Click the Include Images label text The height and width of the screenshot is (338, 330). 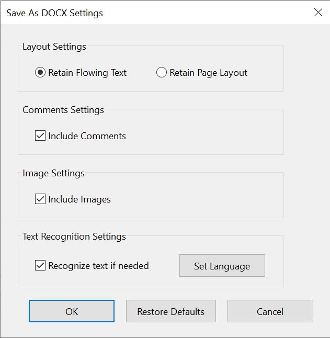(x=79, y=199)
